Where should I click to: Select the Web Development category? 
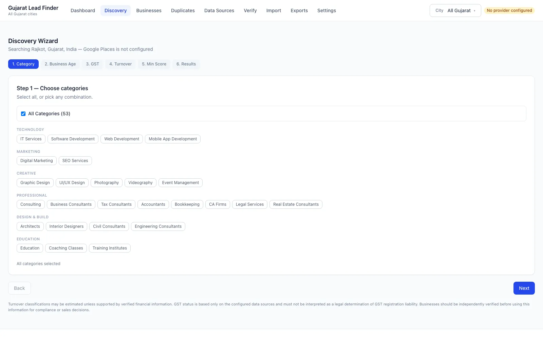(x=122, y=139)
